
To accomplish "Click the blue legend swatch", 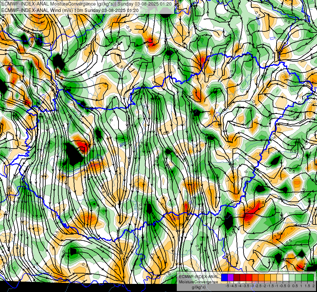I will (224, 278).
